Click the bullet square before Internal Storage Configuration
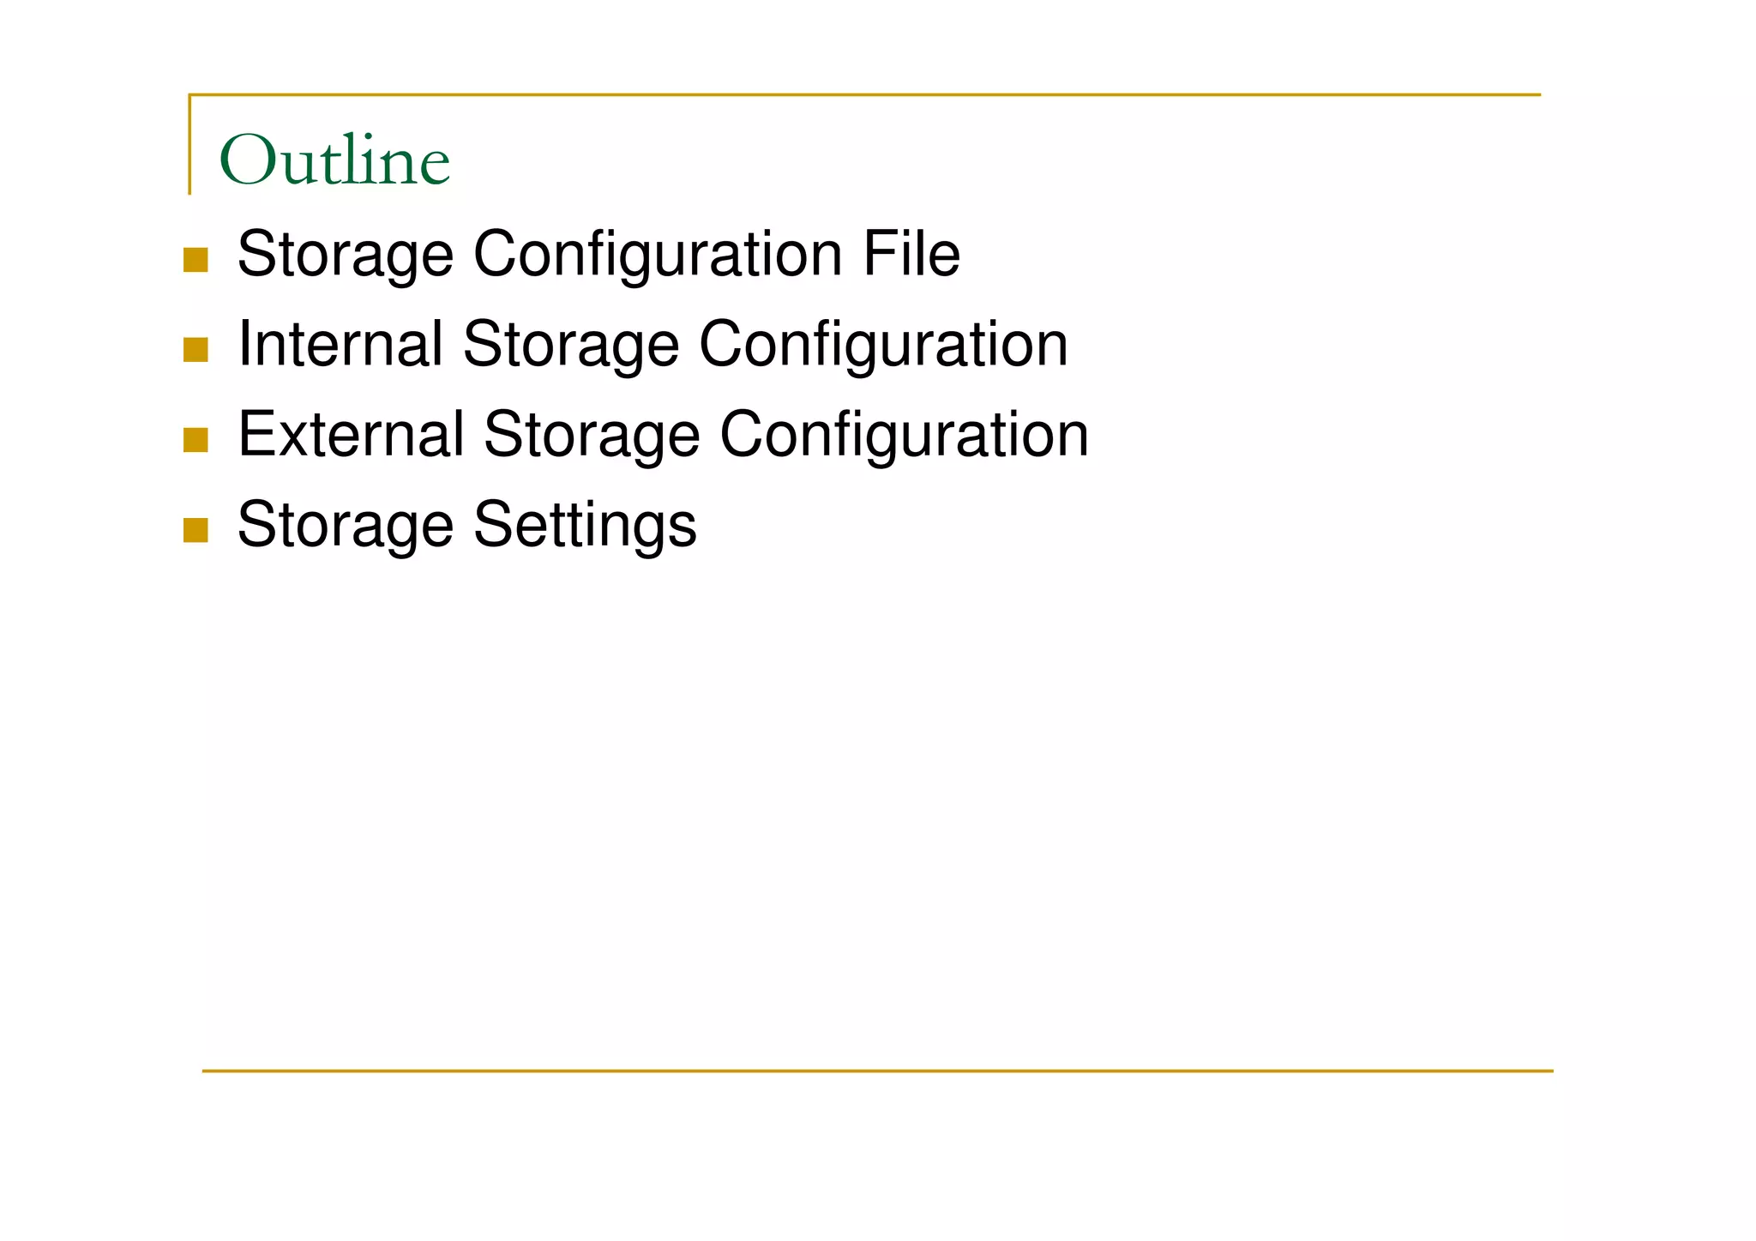 pos(195,350)
